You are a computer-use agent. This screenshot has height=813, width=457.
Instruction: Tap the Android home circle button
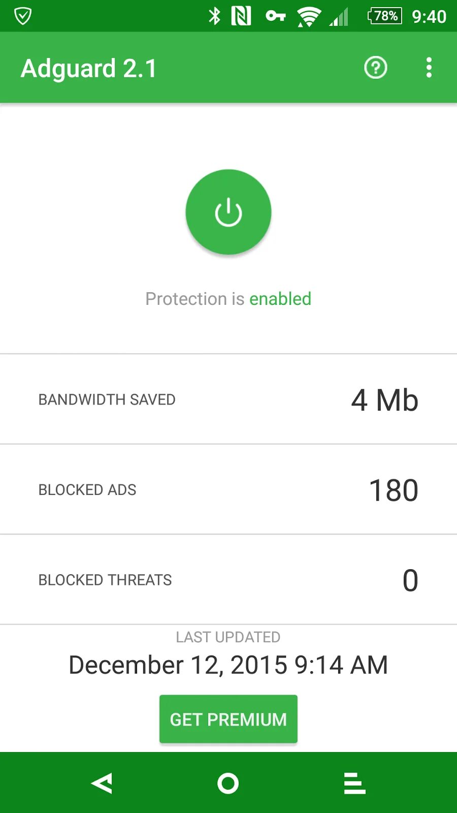point(228,783)
